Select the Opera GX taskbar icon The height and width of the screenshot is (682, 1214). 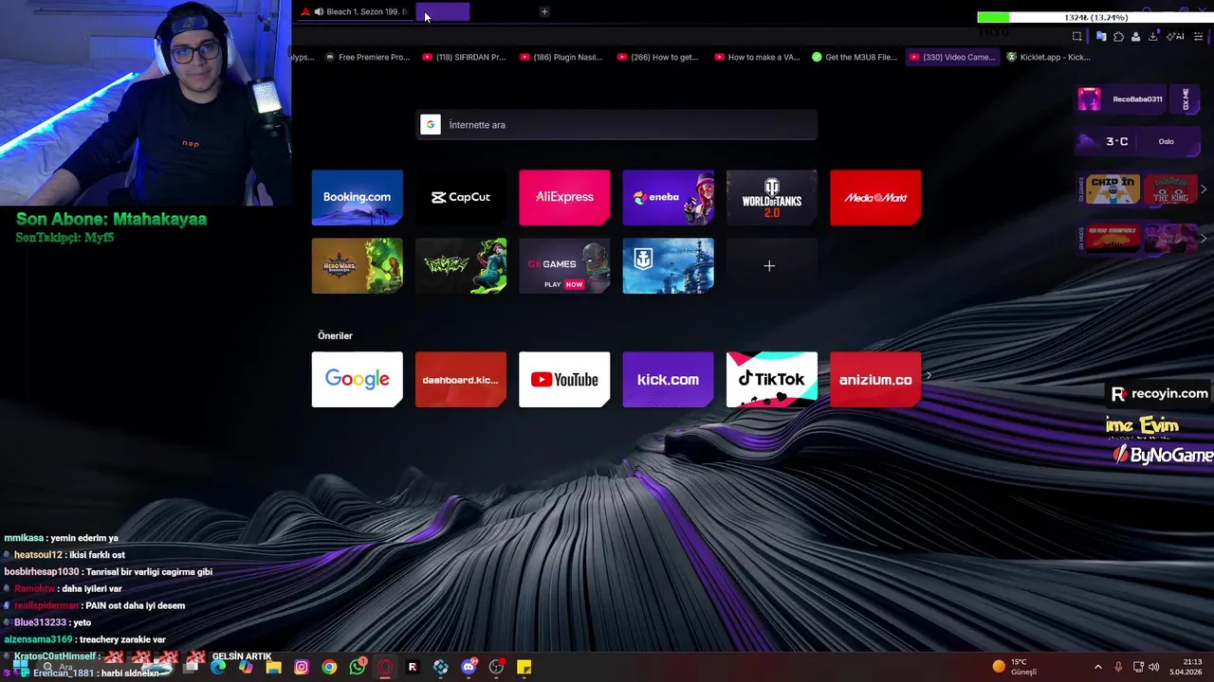tap(384, 667)
